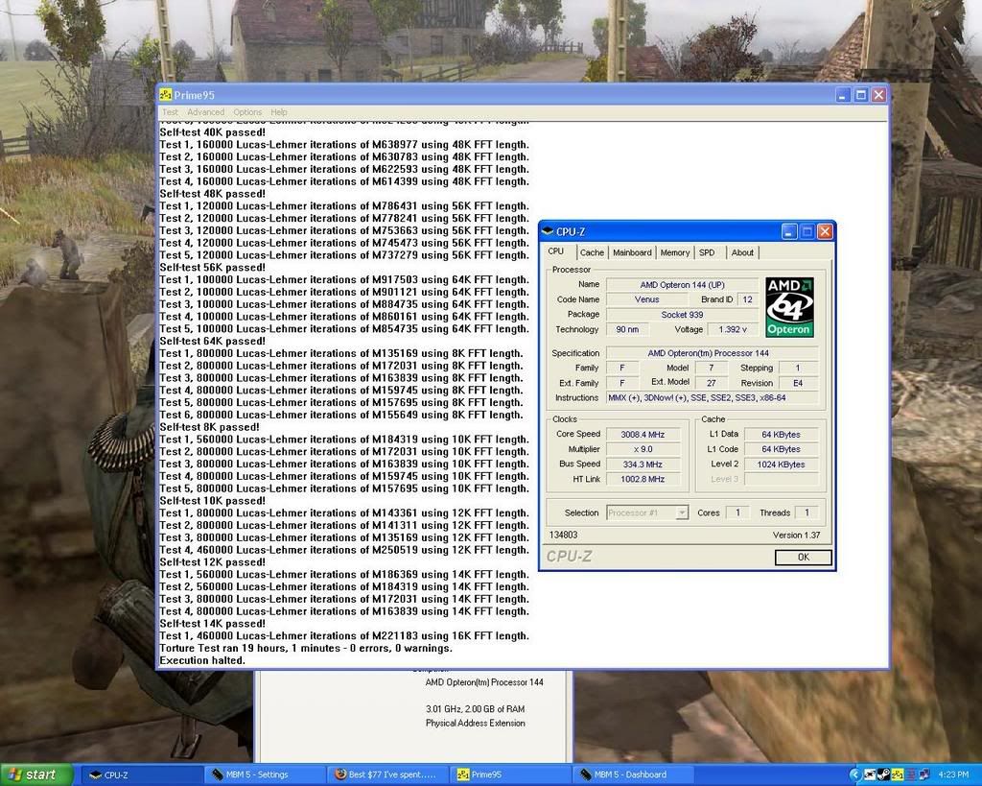The width and height of the screenshot is (982, 786).
Task: Switch to Prime95 taskbar button
Action: tap(510, 775)
